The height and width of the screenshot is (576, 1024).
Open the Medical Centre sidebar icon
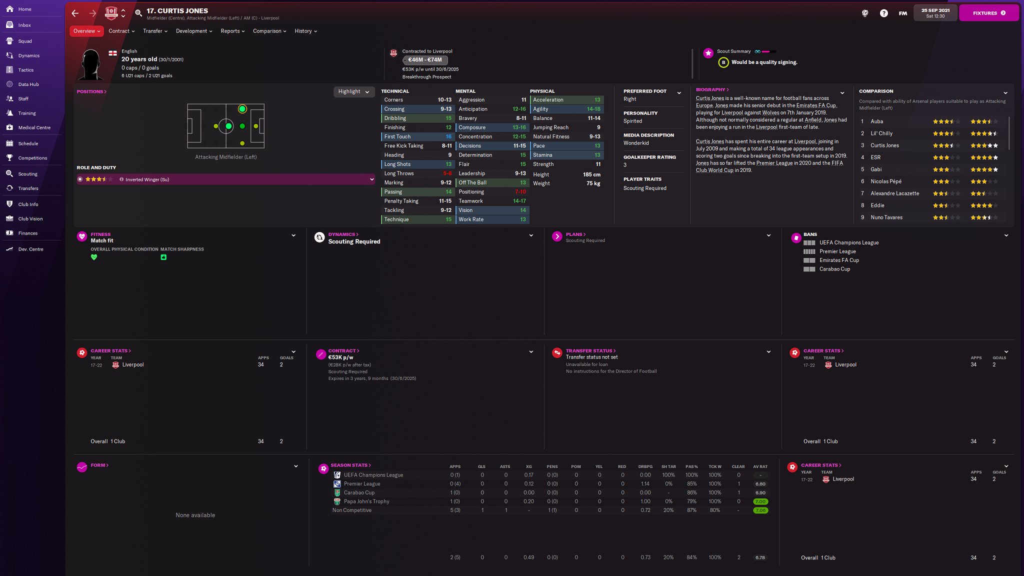pyautogui.click(x=9, y=127)
